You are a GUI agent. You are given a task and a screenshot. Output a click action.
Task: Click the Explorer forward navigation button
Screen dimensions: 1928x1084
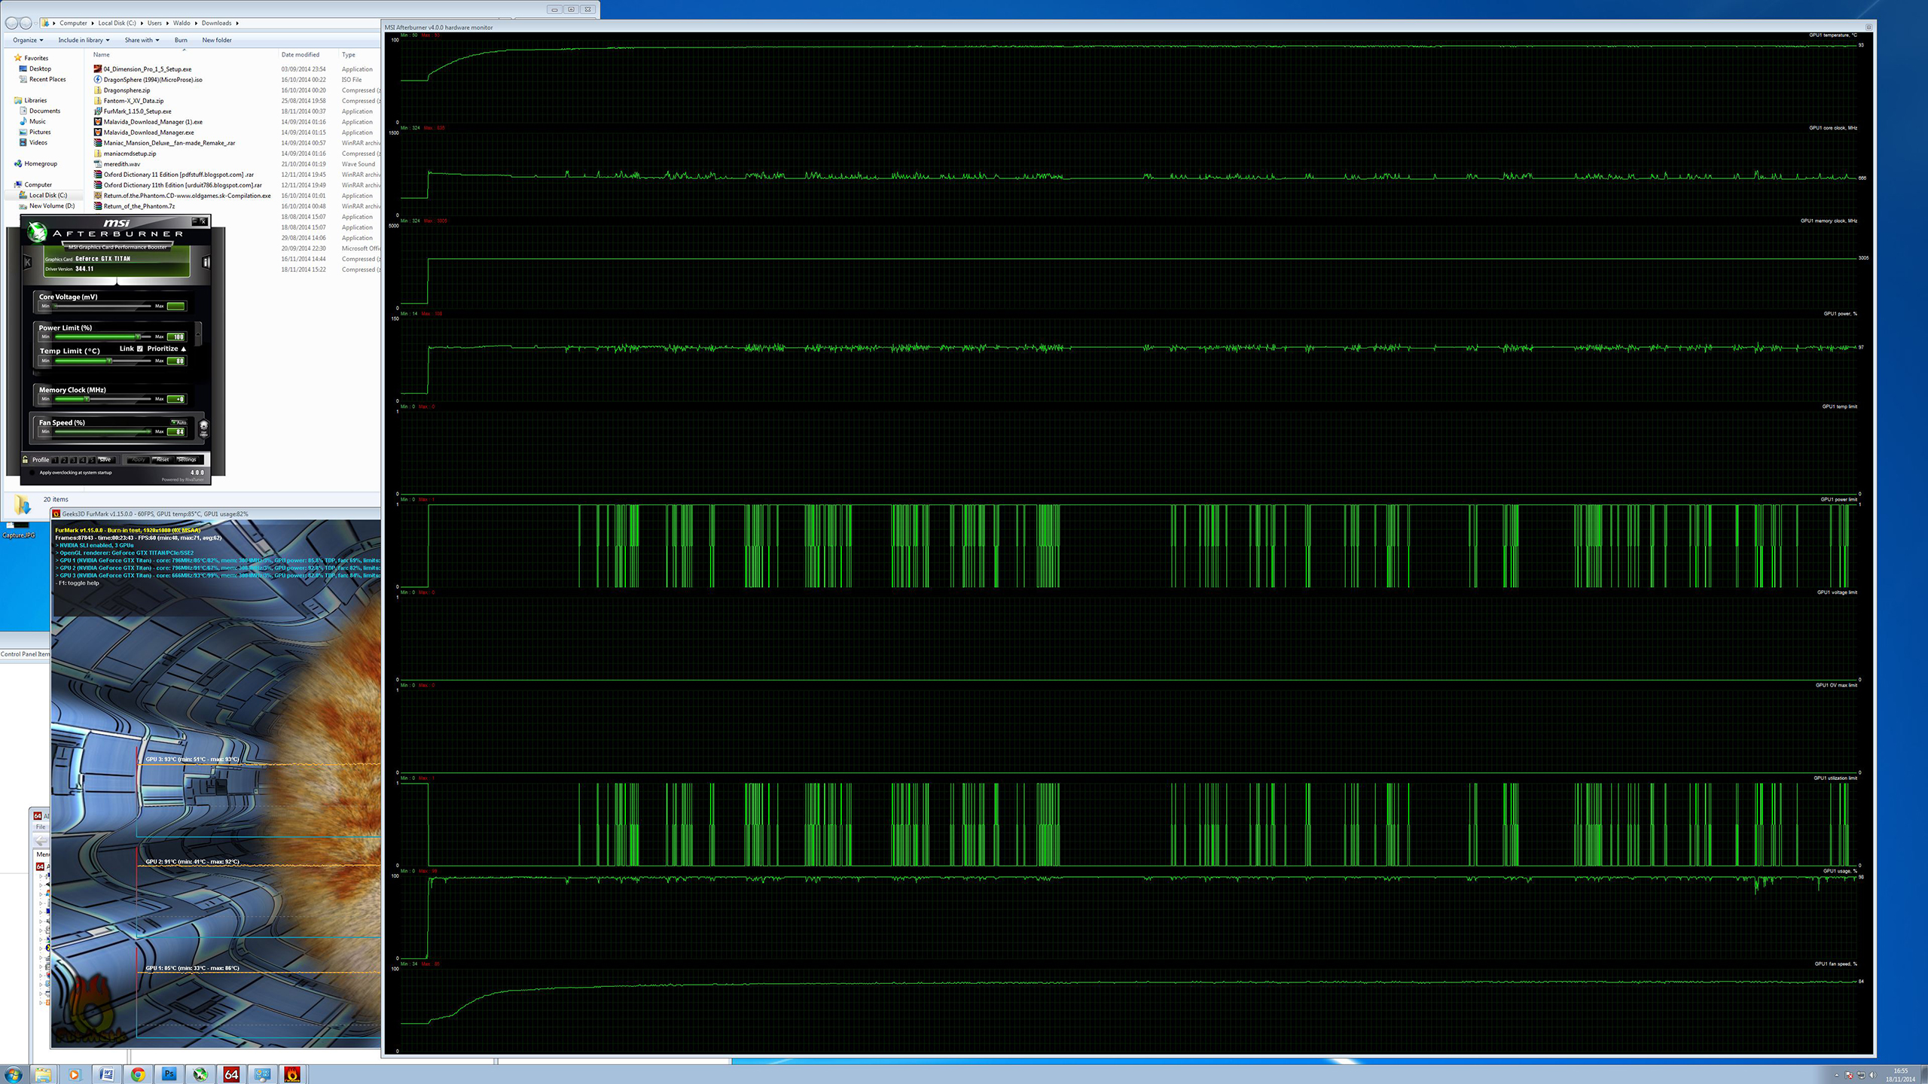click(26, 23)
